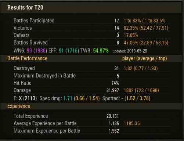The image size is (184, 141).
Task: Click the TWR percentage 54.97%
Action: tap(101, 51)
